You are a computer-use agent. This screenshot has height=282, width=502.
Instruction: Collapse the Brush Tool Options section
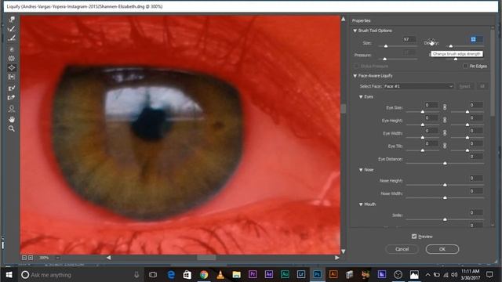(x=355, y=31)
